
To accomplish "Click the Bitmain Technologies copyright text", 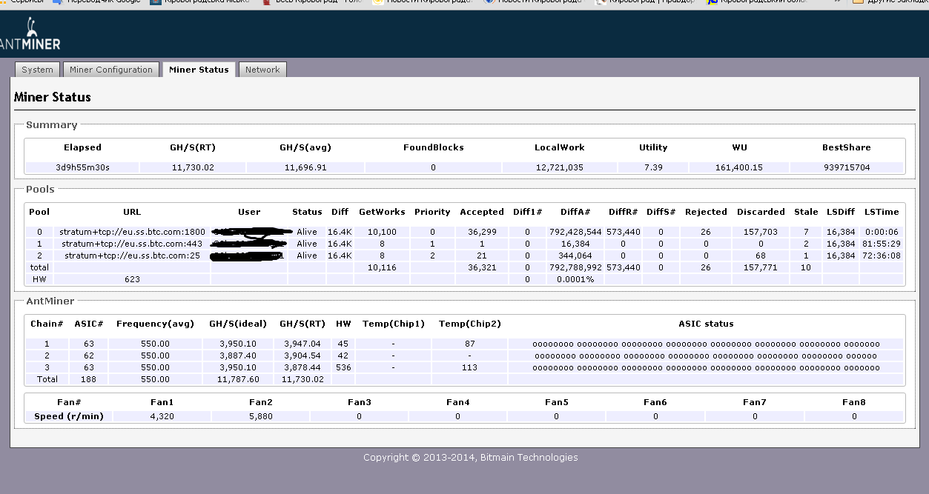I will point(470,458).
